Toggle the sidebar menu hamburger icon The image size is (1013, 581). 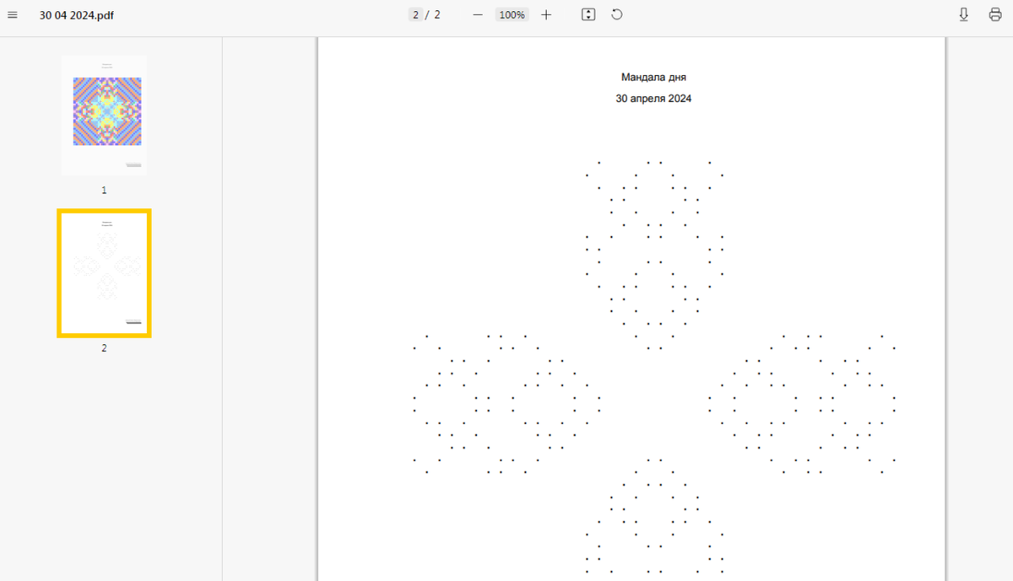(13, 15)
